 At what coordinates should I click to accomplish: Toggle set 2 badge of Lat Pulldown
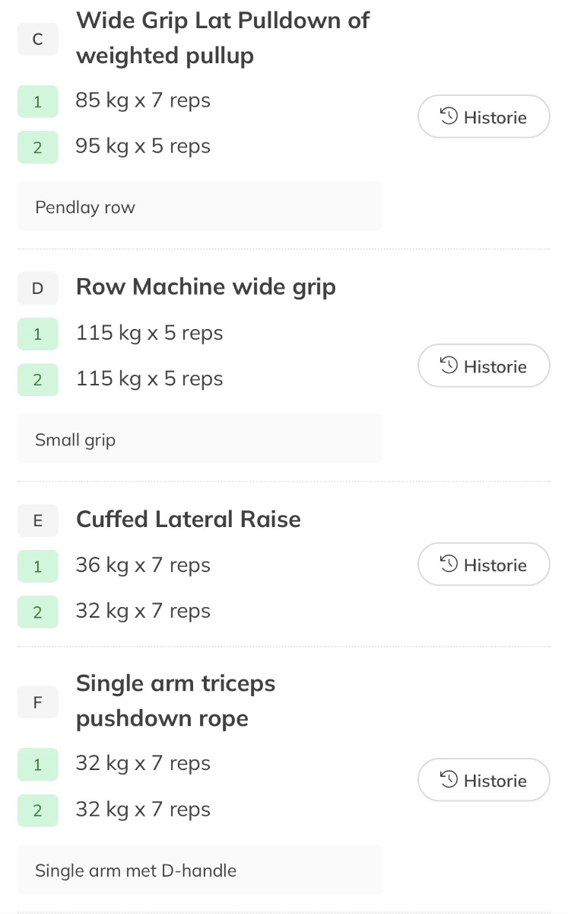[37, 147]
